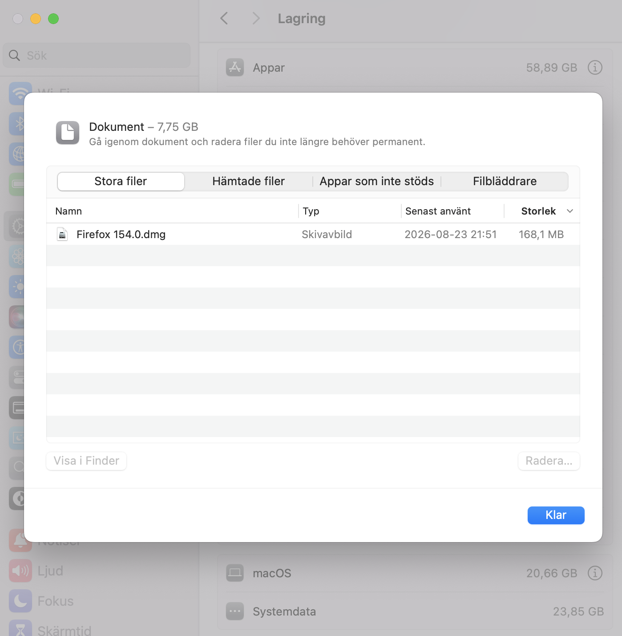622x636 pixels.
Task: Go back with the left chevron arrow
Action: coord(224,18)
